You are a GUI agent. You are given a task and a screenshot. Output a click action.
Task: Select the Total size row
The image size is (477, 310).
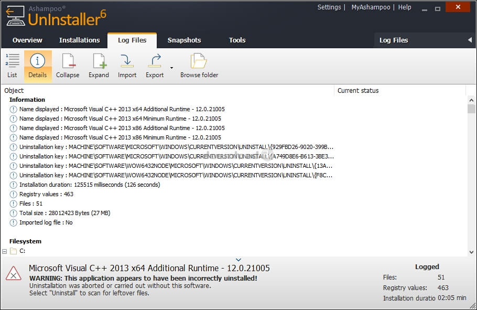point(65,213)
